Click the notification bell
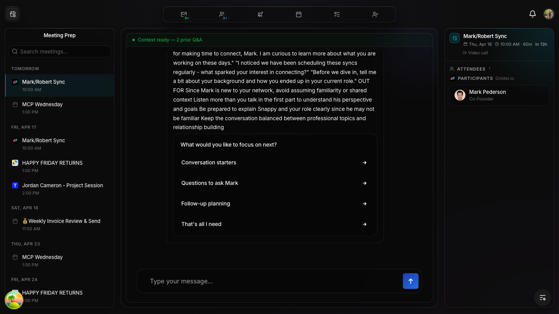This screenshot has width=559, height=314. coord(532,14)
